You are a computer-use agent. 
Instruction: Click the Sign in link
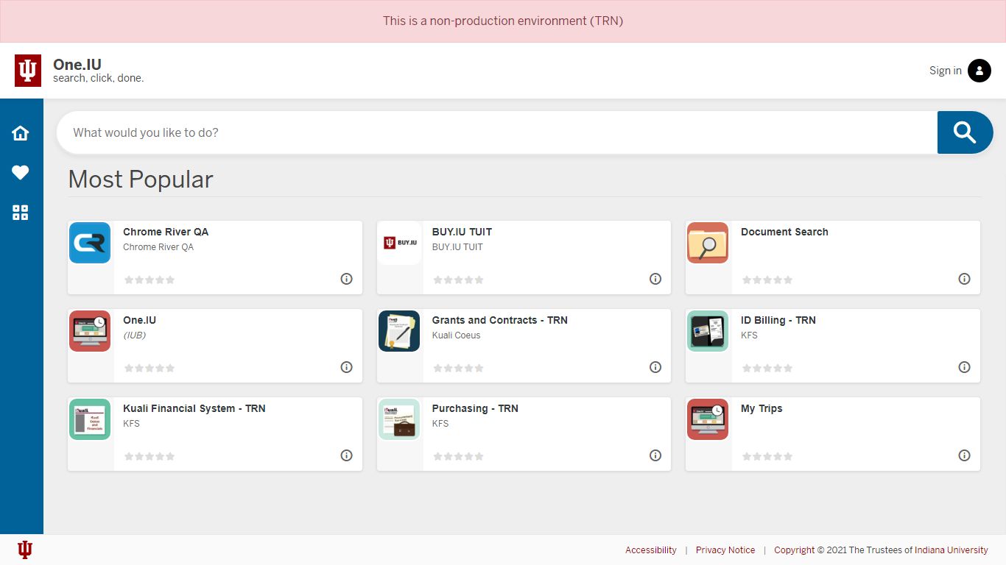coord(945,71)
